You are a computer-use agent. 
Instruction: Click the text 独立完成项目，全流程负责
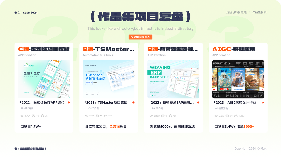pyautogui.click(x=106, y=127)
